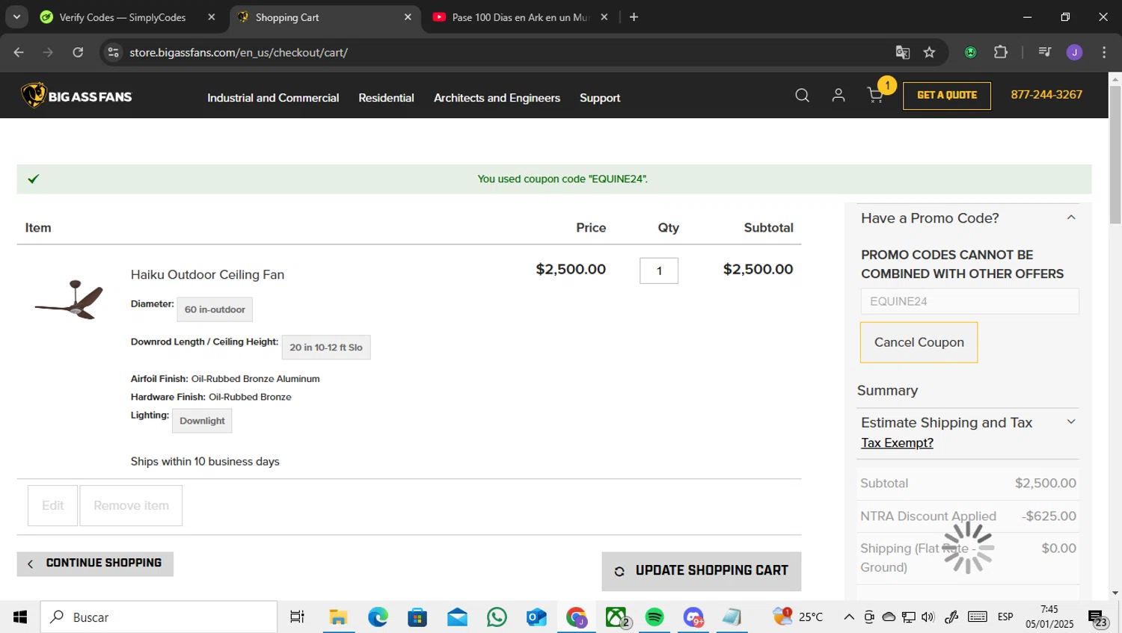The image size is (1122, 633).
Task: Open the Tax Exempt? link
Action: click(897, 443)
